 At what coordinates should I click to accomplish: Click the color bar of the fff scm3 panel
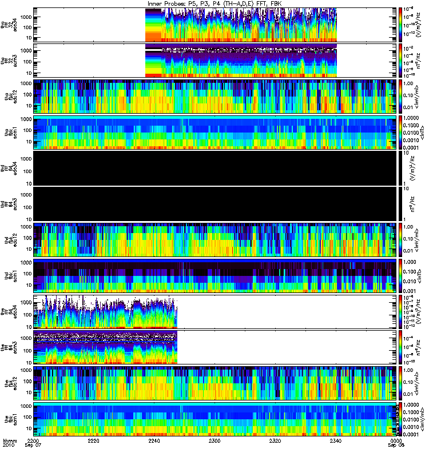401,347
